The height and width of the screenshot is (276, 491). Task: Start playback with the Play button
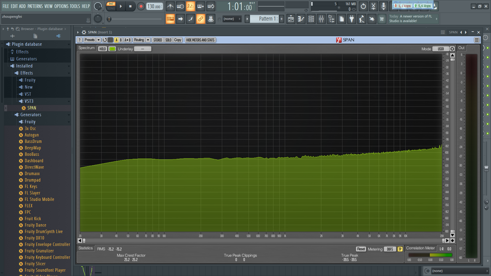121,6
